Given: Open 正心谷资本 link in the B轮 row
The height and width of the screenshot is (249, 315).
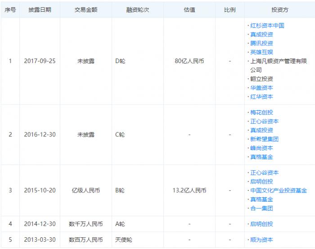Looking at the screenshot, I should [264, 172].
